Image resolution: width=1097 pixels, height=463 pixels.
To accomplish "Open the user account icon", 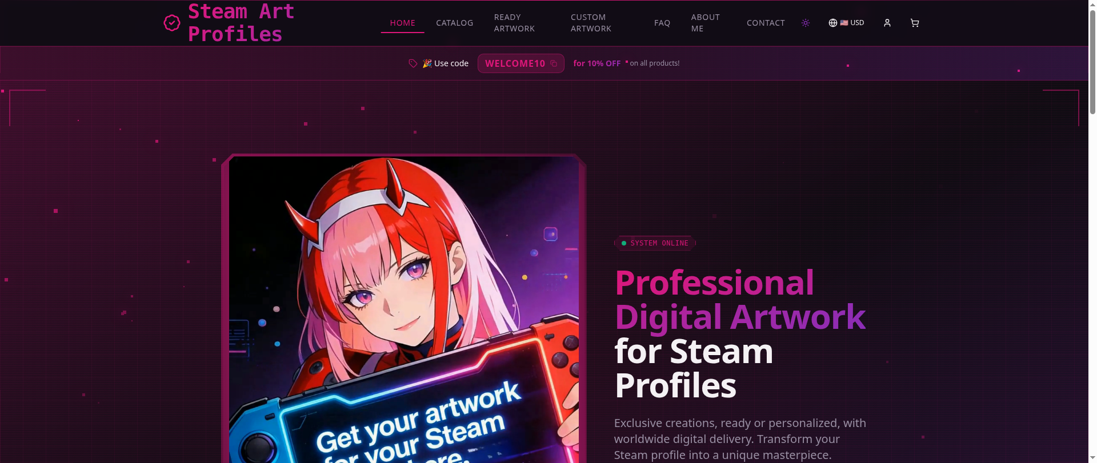I will tap(887, 23).
